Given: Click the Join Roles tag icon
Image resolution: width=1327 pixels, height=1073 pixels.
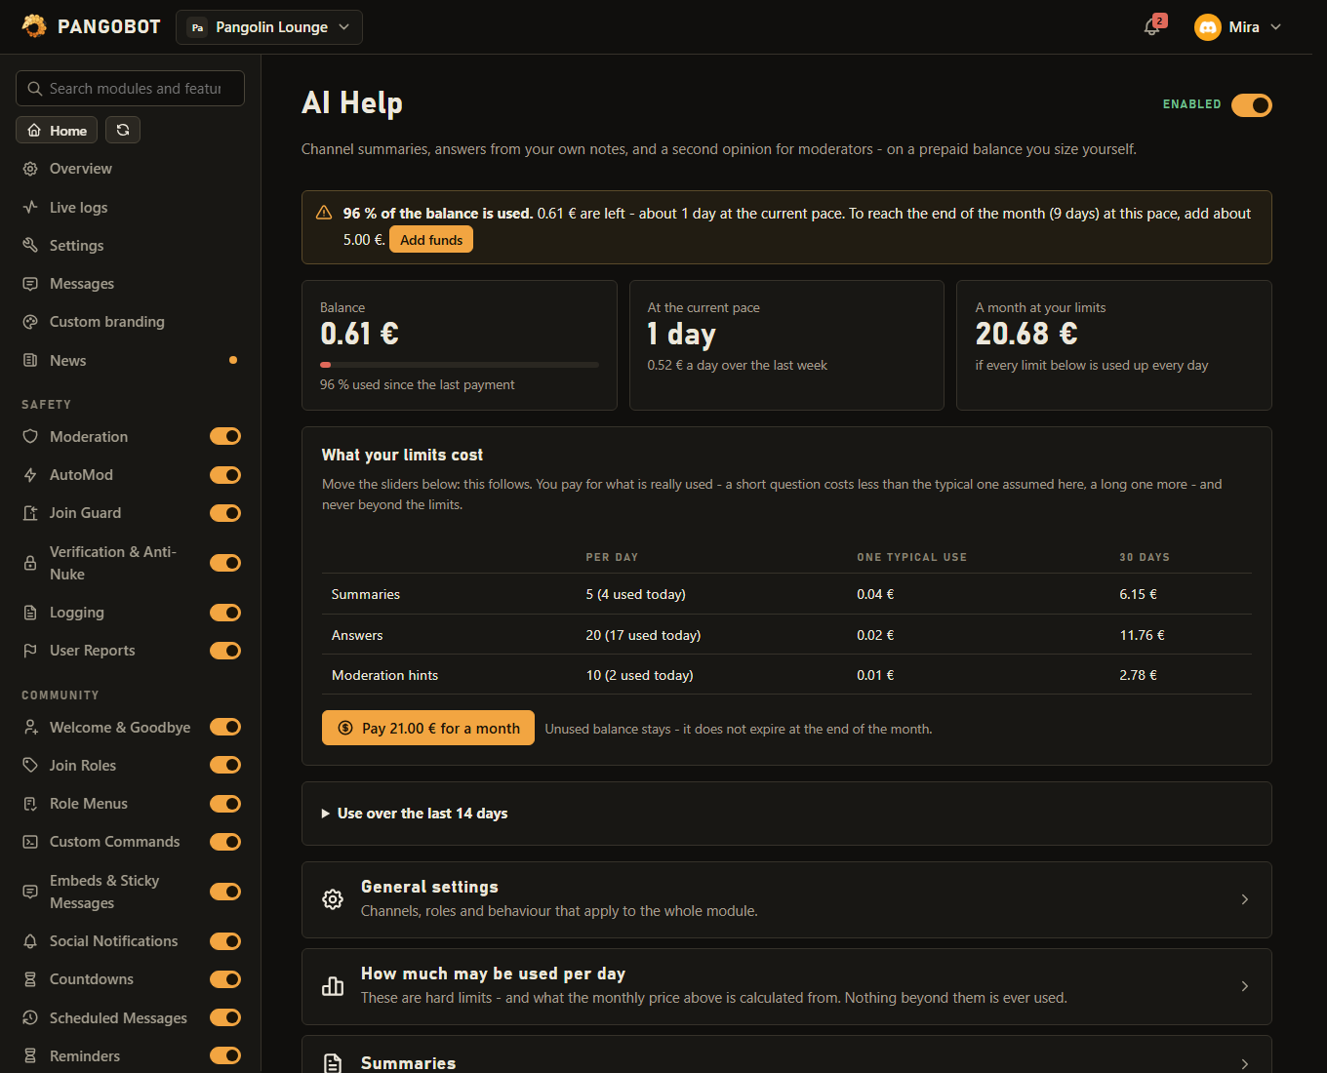Looking at the screenshot, I should pos(30,765).
